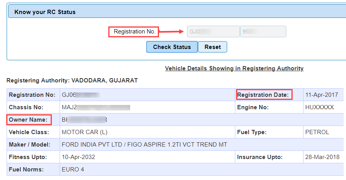The height and width of the screenshot is (180, 346).
Task: Select the Registering Authority: VADODARA, GUJARAT text
Action: pos(72,80)
